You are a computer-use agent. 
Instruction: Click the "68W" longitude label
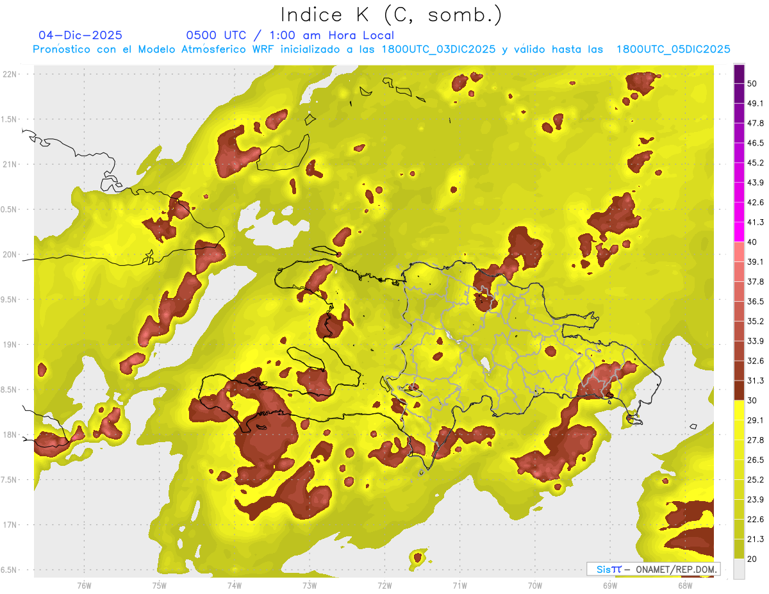click(x=685, y=586)
